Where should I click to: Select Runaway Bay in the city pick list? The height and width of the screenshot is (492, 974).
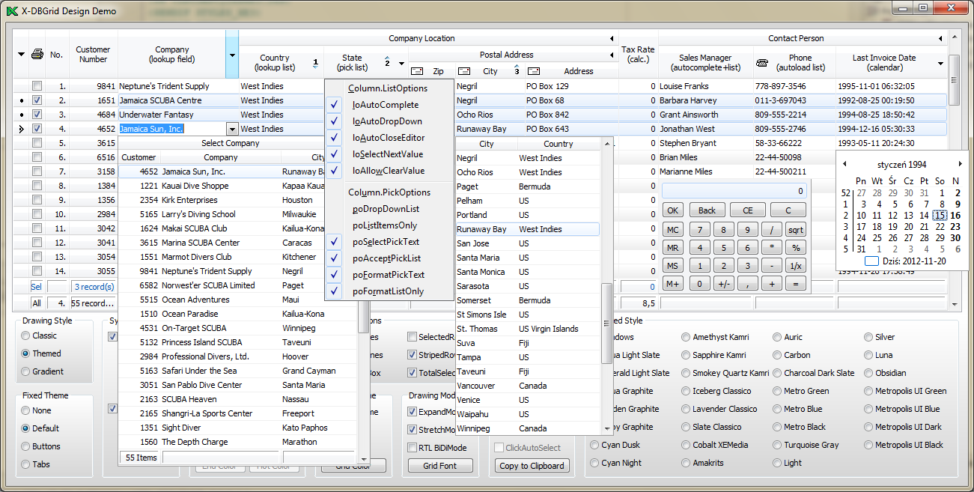[x=481, y=229]
